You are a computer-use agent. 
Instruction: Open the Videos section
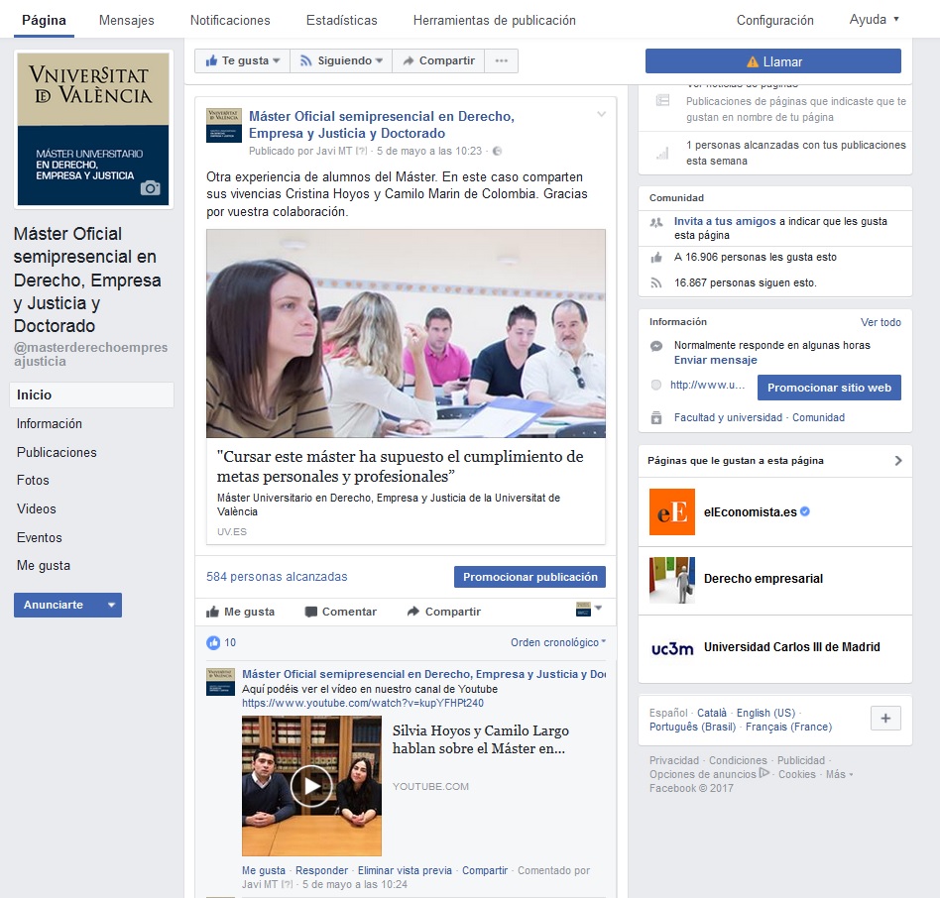click(x=37, y=509)
